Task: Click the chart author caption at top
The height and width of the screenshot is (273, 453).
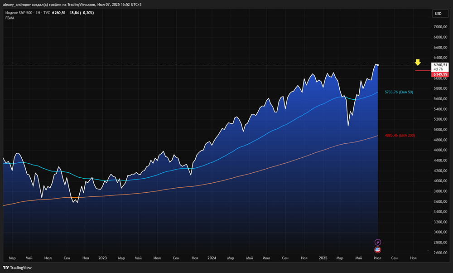Action: tap(72, 5)
